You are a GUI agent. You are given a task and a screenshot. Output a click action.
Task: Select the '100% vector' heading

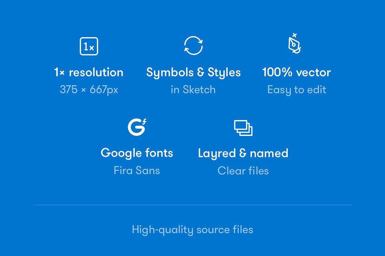coord(297,72)
